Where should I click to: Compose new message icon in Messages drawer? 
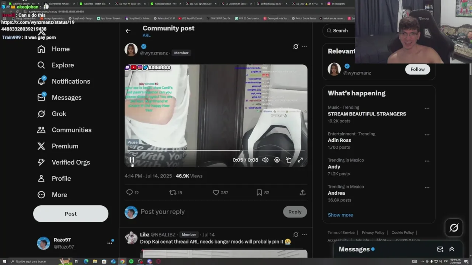(440, 249)
